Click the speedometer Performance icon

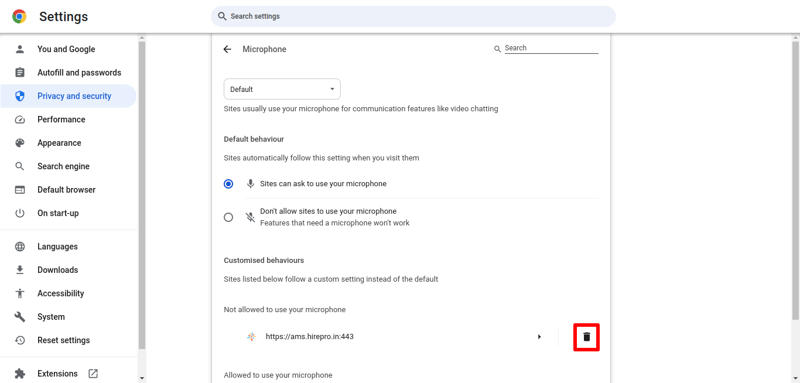(20, 119)
